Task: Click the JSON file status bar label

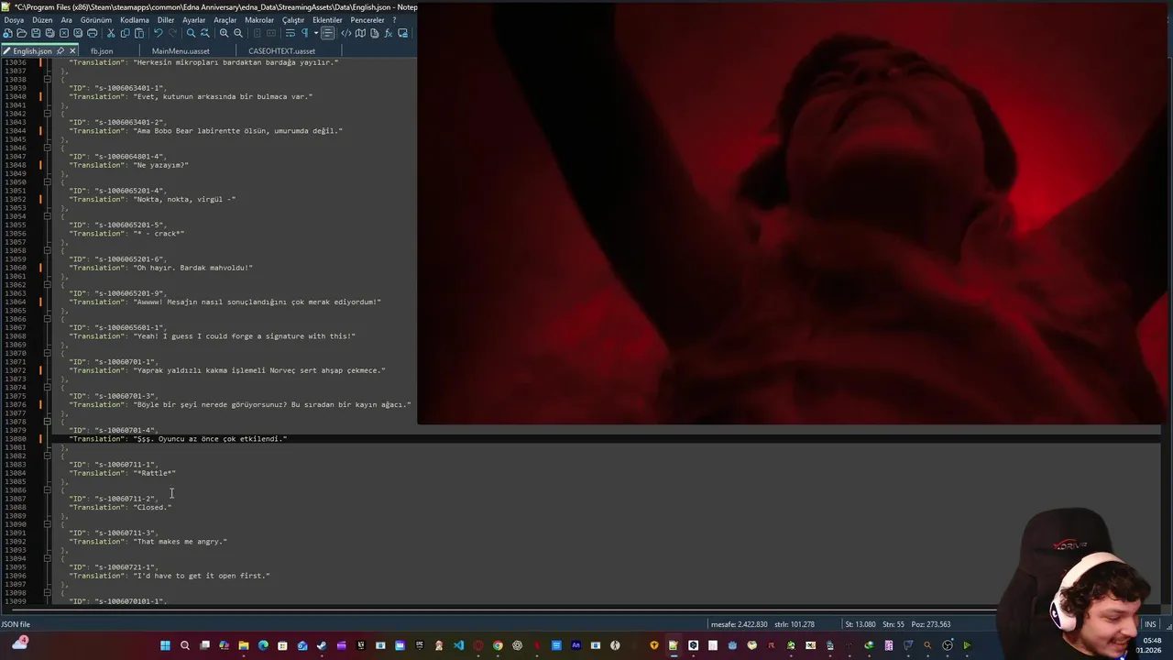Action: pos(16,624)
